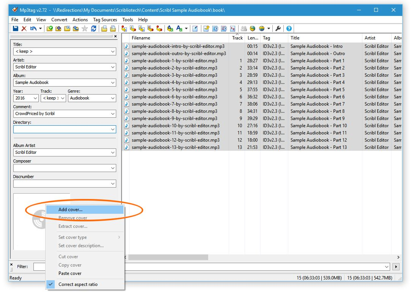Screen dimensions: 411x292
Task: Expand the Album combo box
Action: [113, 82]
